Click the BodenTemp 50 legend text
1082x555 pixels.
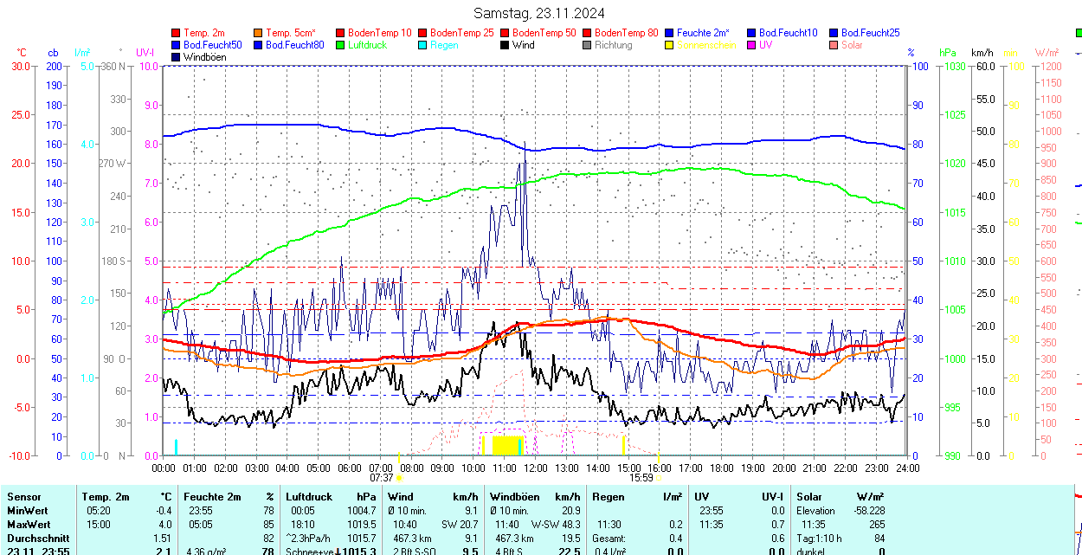point(544,33)
